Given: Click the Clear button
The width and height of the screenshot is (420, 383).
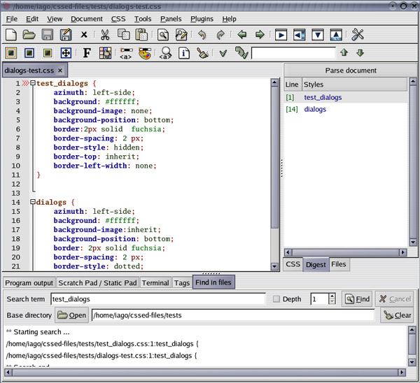Looking at the screenshot, I should click(x=397, y=315).
